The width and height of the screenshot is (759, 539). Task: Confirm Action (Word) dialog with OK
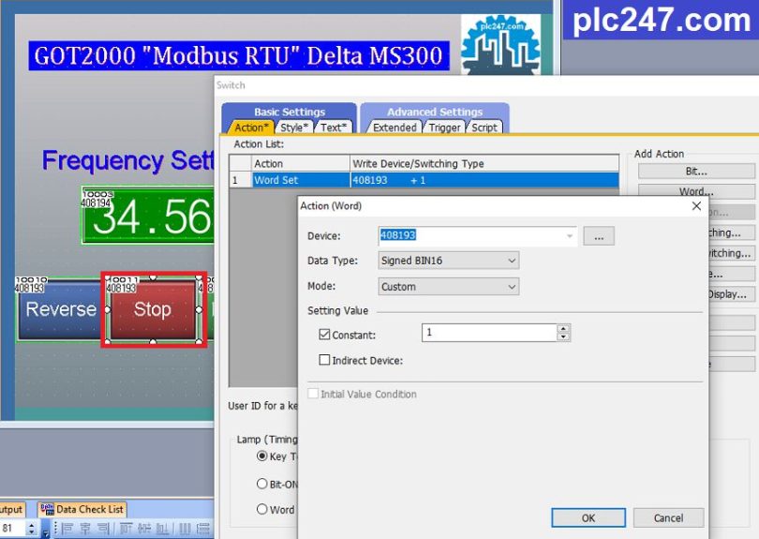click(x=588, y=517)
